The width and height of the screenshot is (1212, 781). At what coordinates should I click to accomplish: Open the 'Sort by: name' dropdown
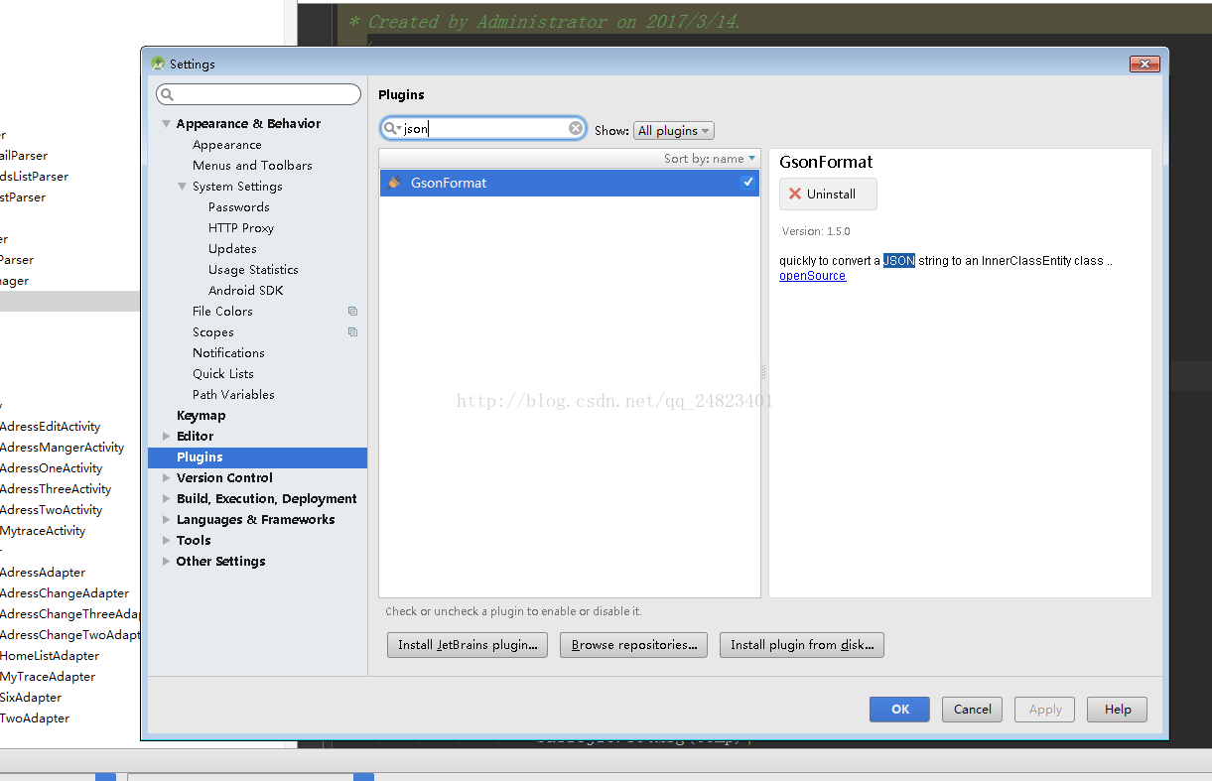tap(710, 159)
